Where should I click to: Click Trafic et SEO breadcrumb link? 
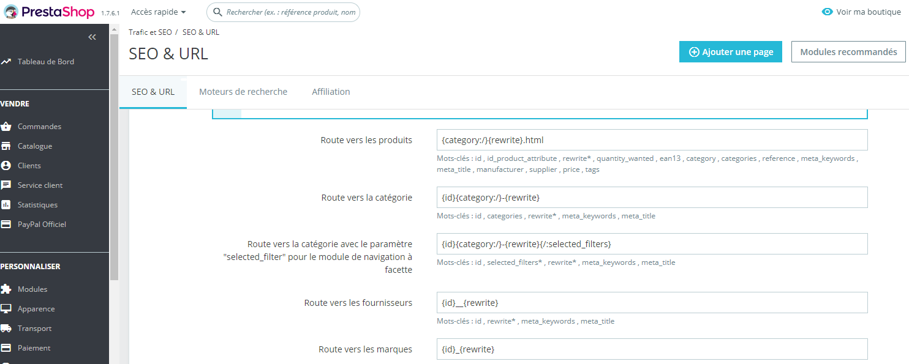150,32
